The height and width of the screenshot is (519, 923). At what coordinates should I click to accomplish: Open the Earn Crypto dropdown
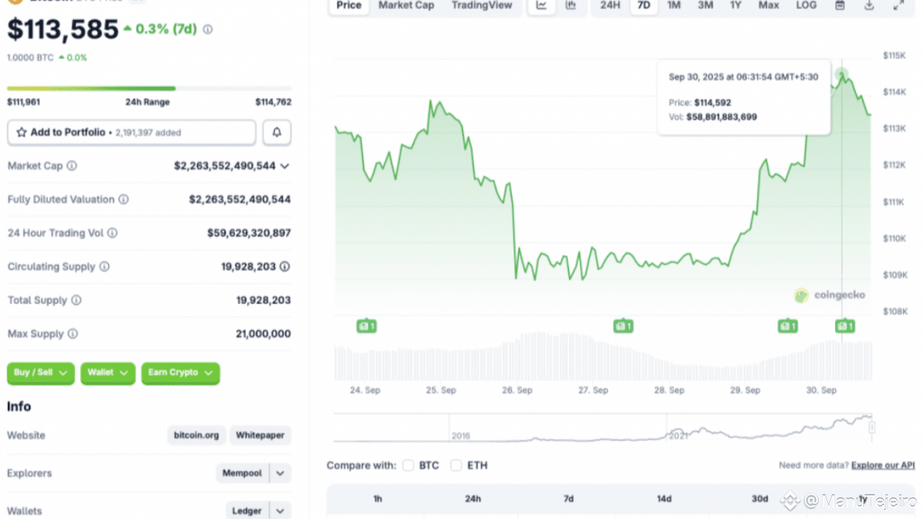(180, 373)
